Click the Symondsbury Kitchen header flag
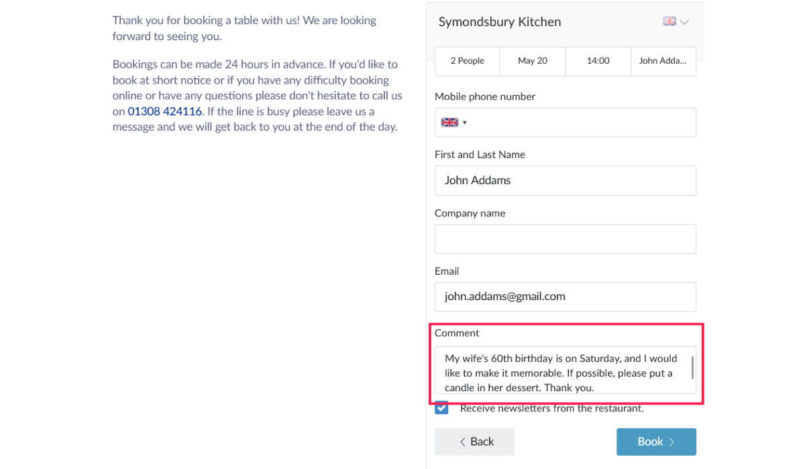The width and height of the screenshot is (805, 469). tap(669, 21)
